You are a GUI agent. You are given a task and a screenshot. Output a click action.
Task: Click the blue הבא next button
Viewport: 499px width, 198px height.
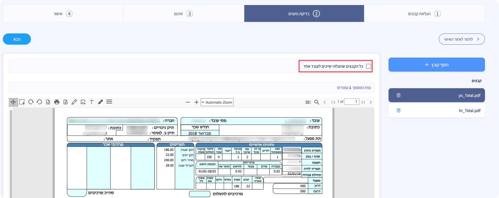(17, 39)
